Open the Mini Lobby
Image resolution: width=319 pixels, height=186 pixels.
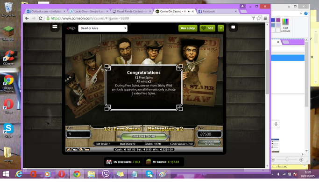[x=188, y=28]
